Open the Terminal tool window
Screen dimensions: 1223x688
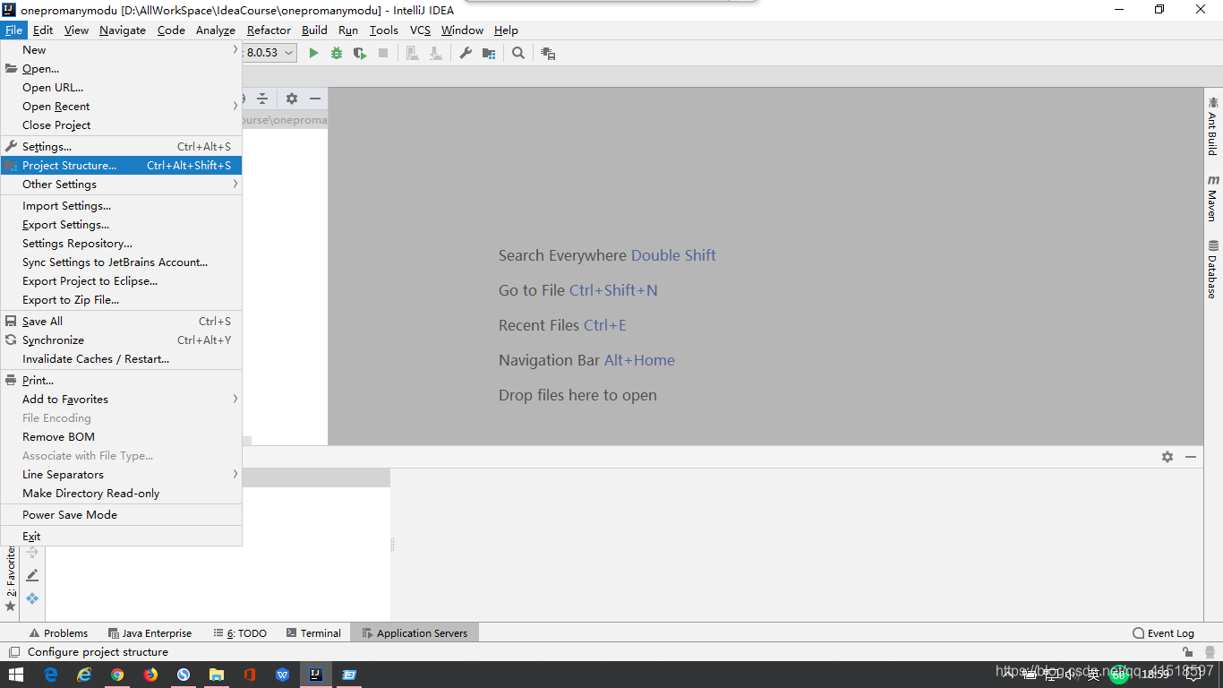[x=313, y=633]
